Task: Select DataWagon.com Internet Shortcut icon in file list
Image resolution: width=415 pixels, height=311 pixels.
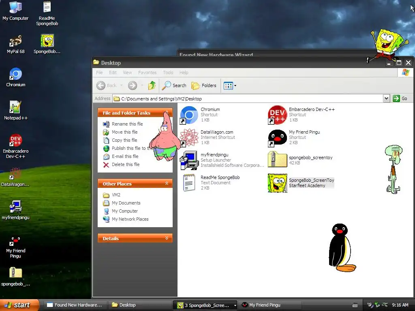Action: pos(189,138)
